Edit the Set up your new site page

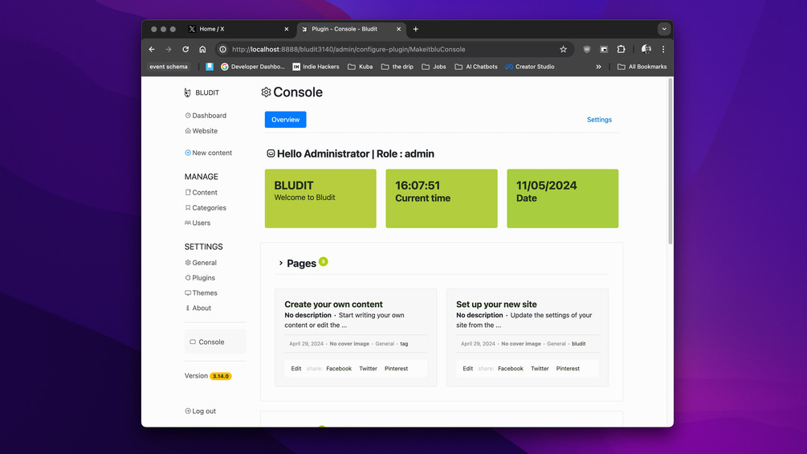(467, 369)
